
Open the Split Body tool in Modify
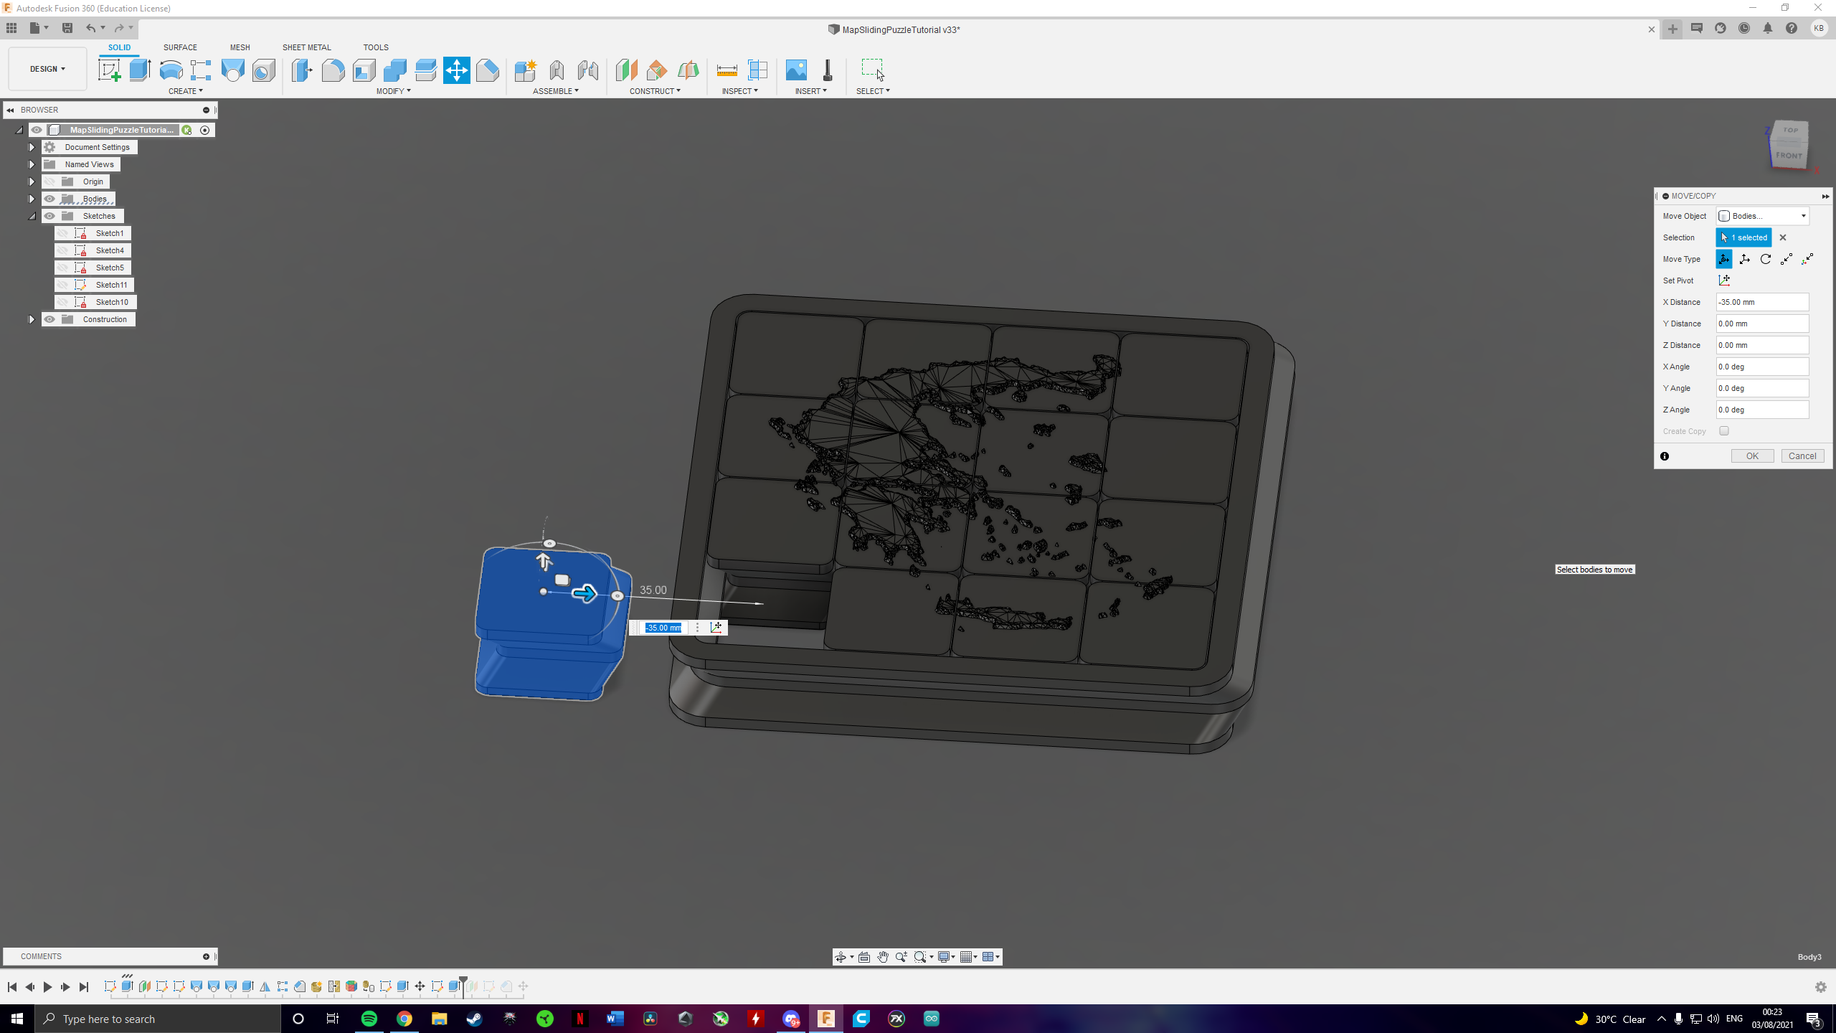(425, 70)
